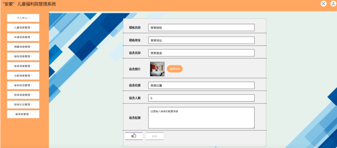Click the 宿舍图片 field label

coord(135,69)
